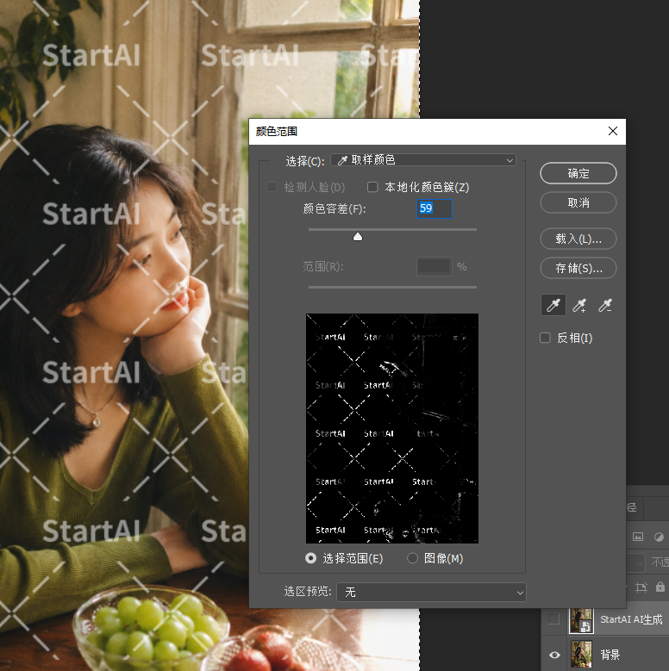
Task: Click the 存储(S)... save button
Action: coord(578,268)
